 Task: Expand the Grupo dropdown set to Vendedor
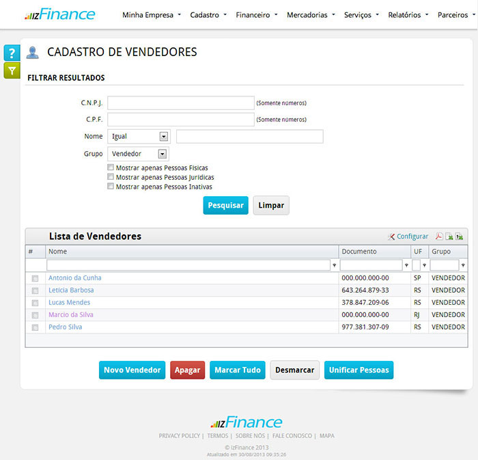[x=163, y=154]
